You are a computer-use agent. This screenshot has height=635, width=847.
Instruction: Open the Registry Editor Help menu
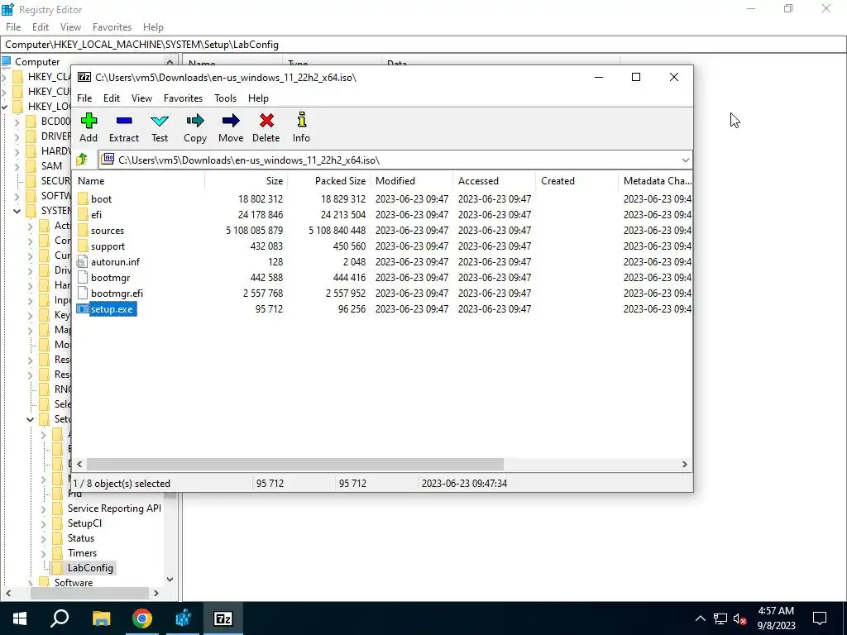pos(153,27)
